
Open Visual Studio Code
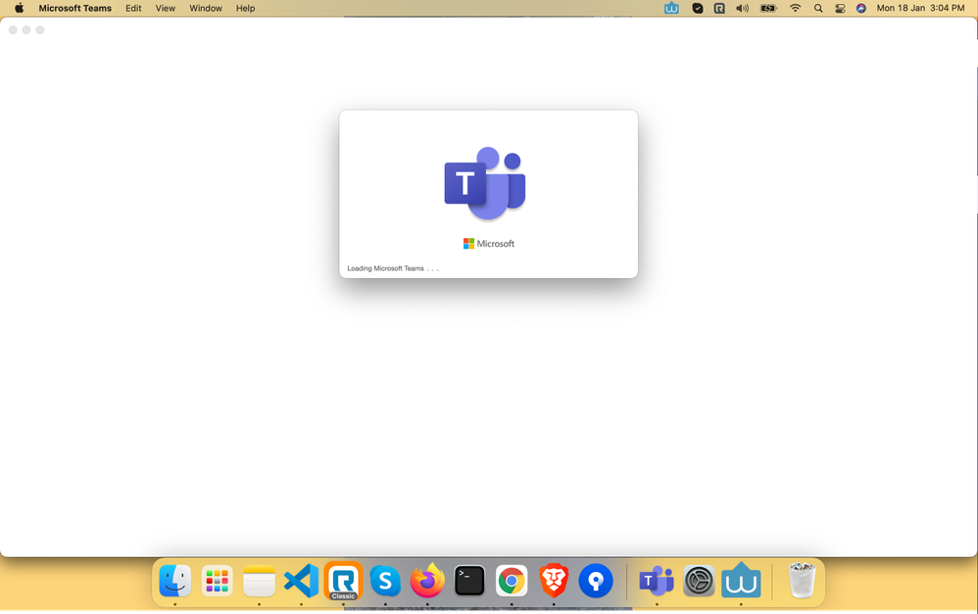coord(301,581)
